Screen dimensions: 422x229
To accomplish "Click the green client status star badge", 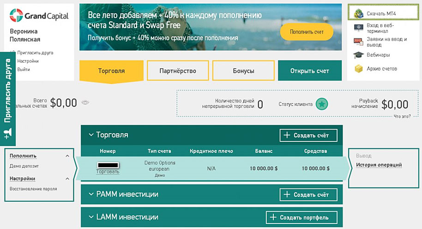I will coord(322,104).
